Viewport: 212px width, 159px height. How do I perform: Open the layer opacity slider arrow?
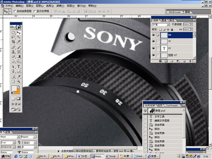191,24
